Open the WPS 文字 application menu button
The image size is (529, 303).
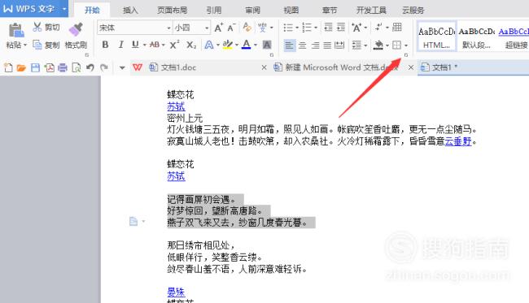[34, 8]
